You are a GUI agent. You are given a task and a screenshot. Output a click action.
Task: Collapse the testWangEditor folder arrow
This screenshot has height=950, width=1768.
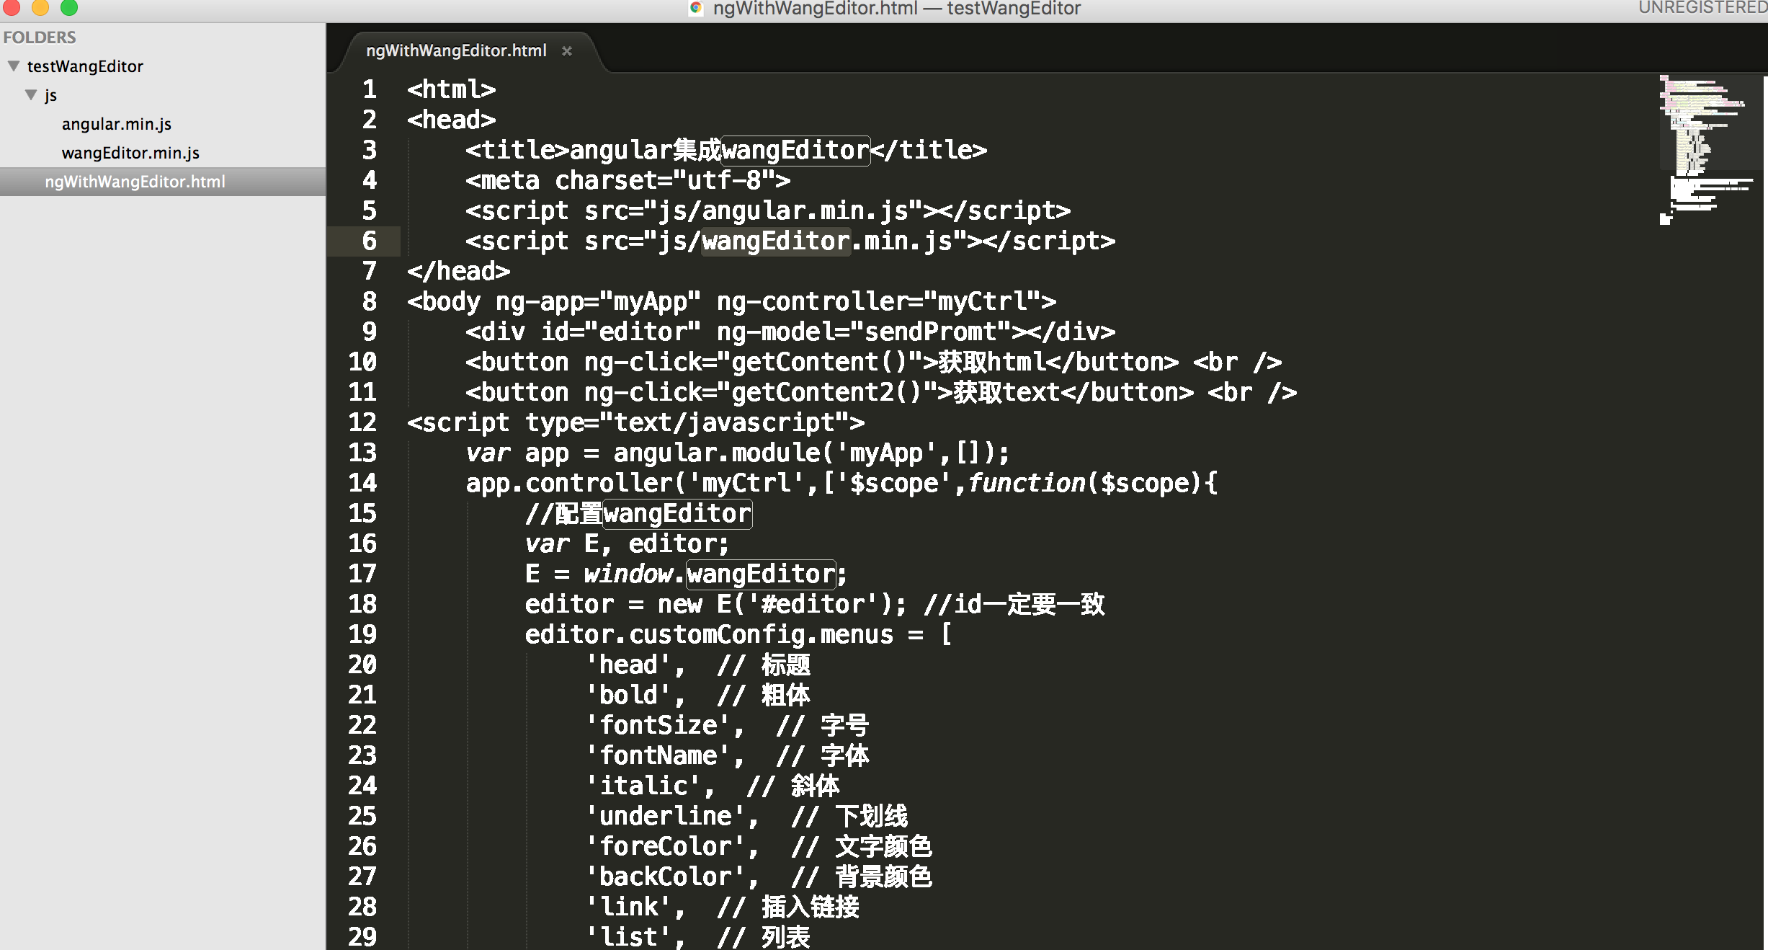tap(14, 66)
